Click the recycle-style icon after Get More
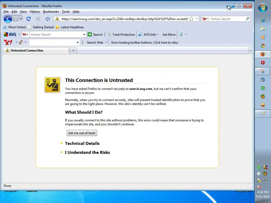271x203 pixels. pos(180,34)
